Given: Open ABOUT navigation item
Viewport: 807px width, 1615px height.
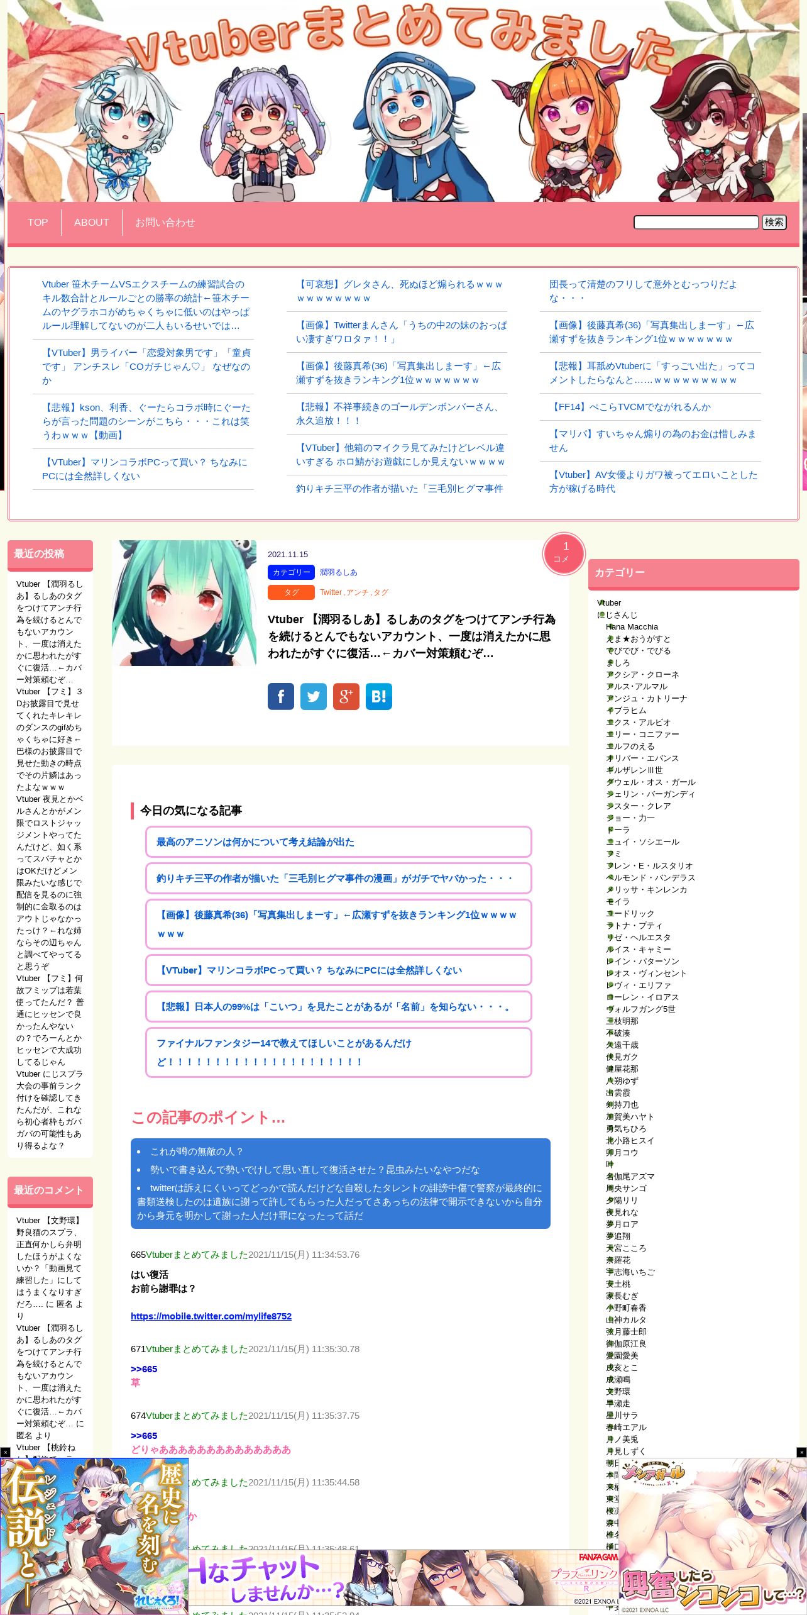Looking at the screenshot, I should (92, 222).
